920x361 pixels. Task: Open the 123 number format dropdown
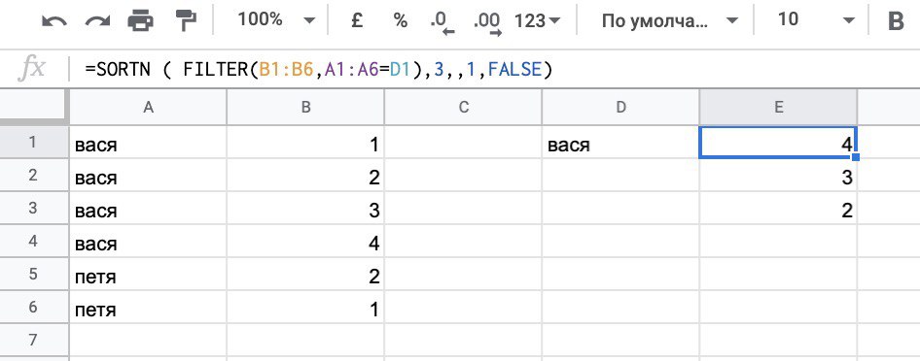point(537,21)
